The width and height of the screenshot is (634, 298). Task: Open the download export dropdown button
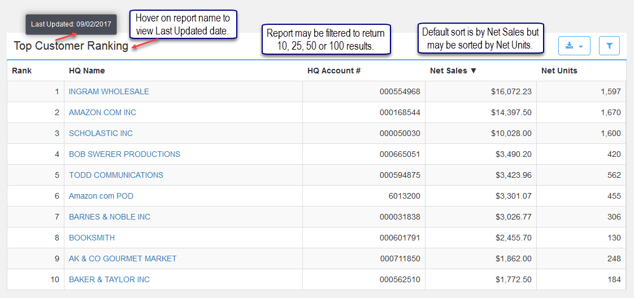coord(574,46)
